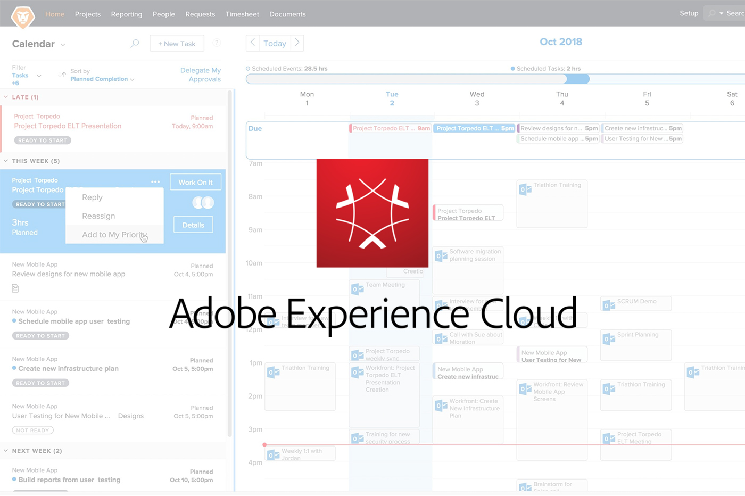Click the Details button
Viewport: 745px width, 496px height.
pos(193,225)
